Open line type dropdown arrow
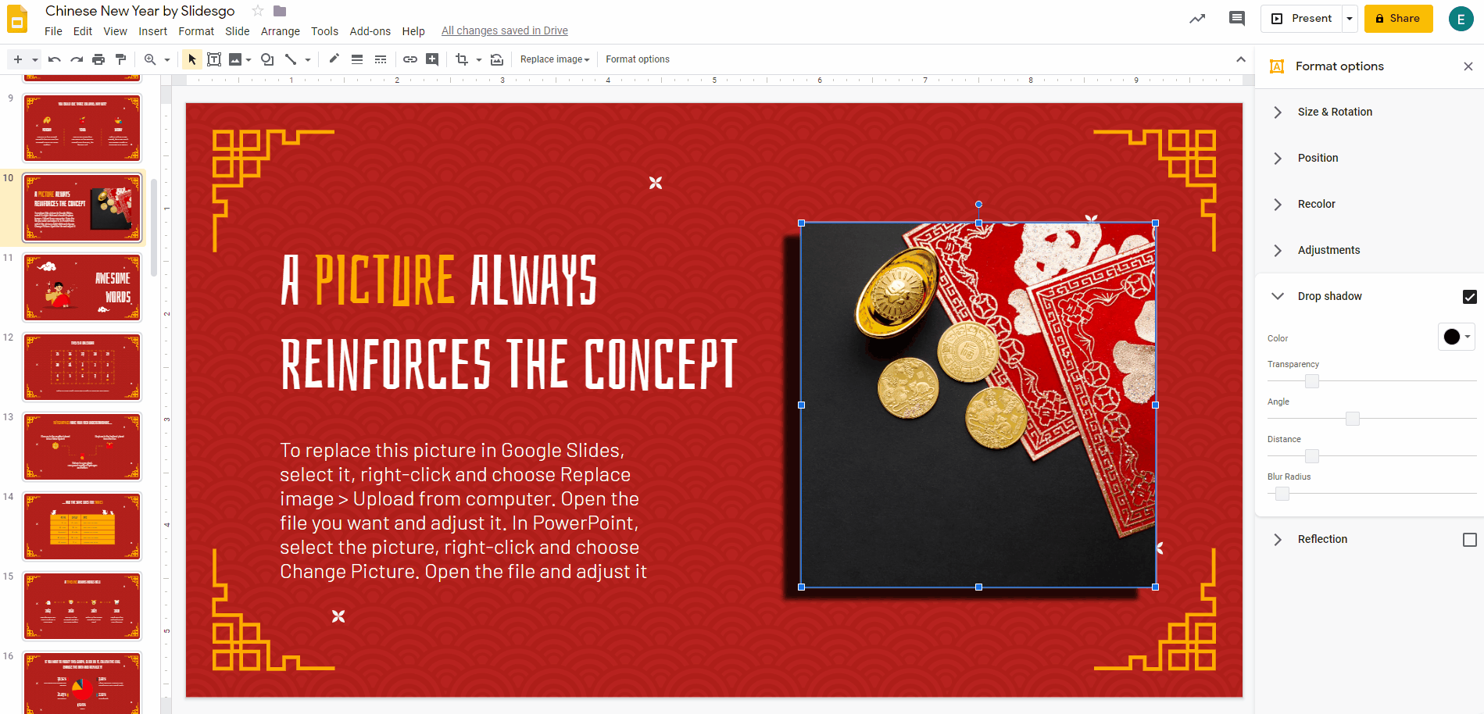This screenshot has width=1484, height=714. [x=308, y=59]
